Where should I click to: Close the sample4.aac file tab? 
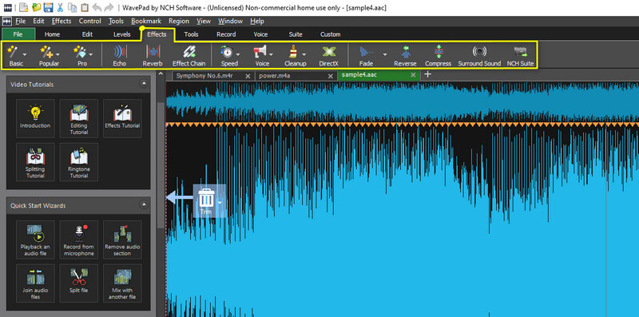pyautogui.click(x=413, y=75)
